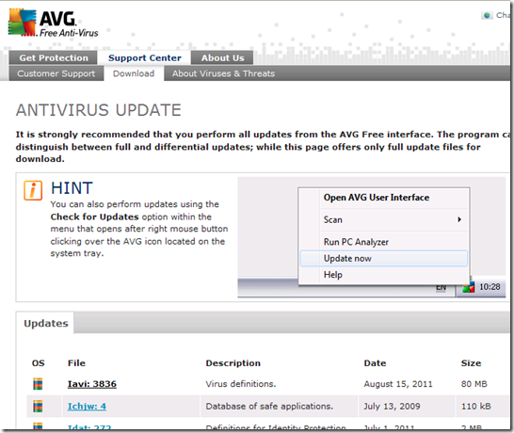514x433 pixels.
Task: Click the AVG Free Anti-Virus logo
Action: coord(54,23)
